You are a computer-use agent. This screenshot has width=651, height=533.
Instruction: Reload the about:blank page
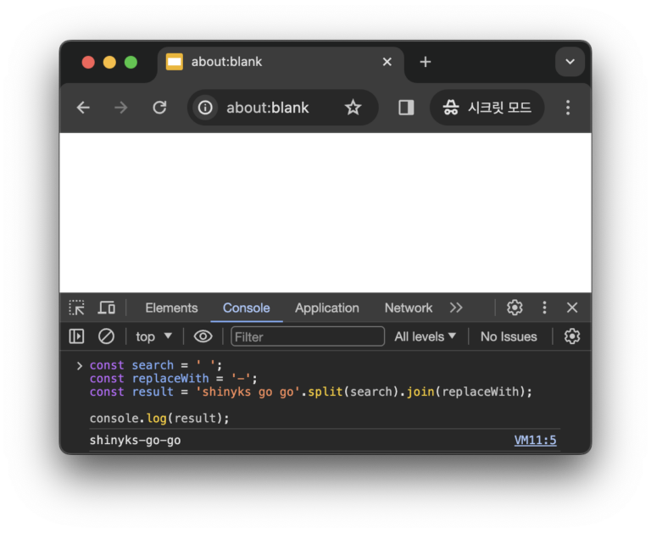pos(159,108)
